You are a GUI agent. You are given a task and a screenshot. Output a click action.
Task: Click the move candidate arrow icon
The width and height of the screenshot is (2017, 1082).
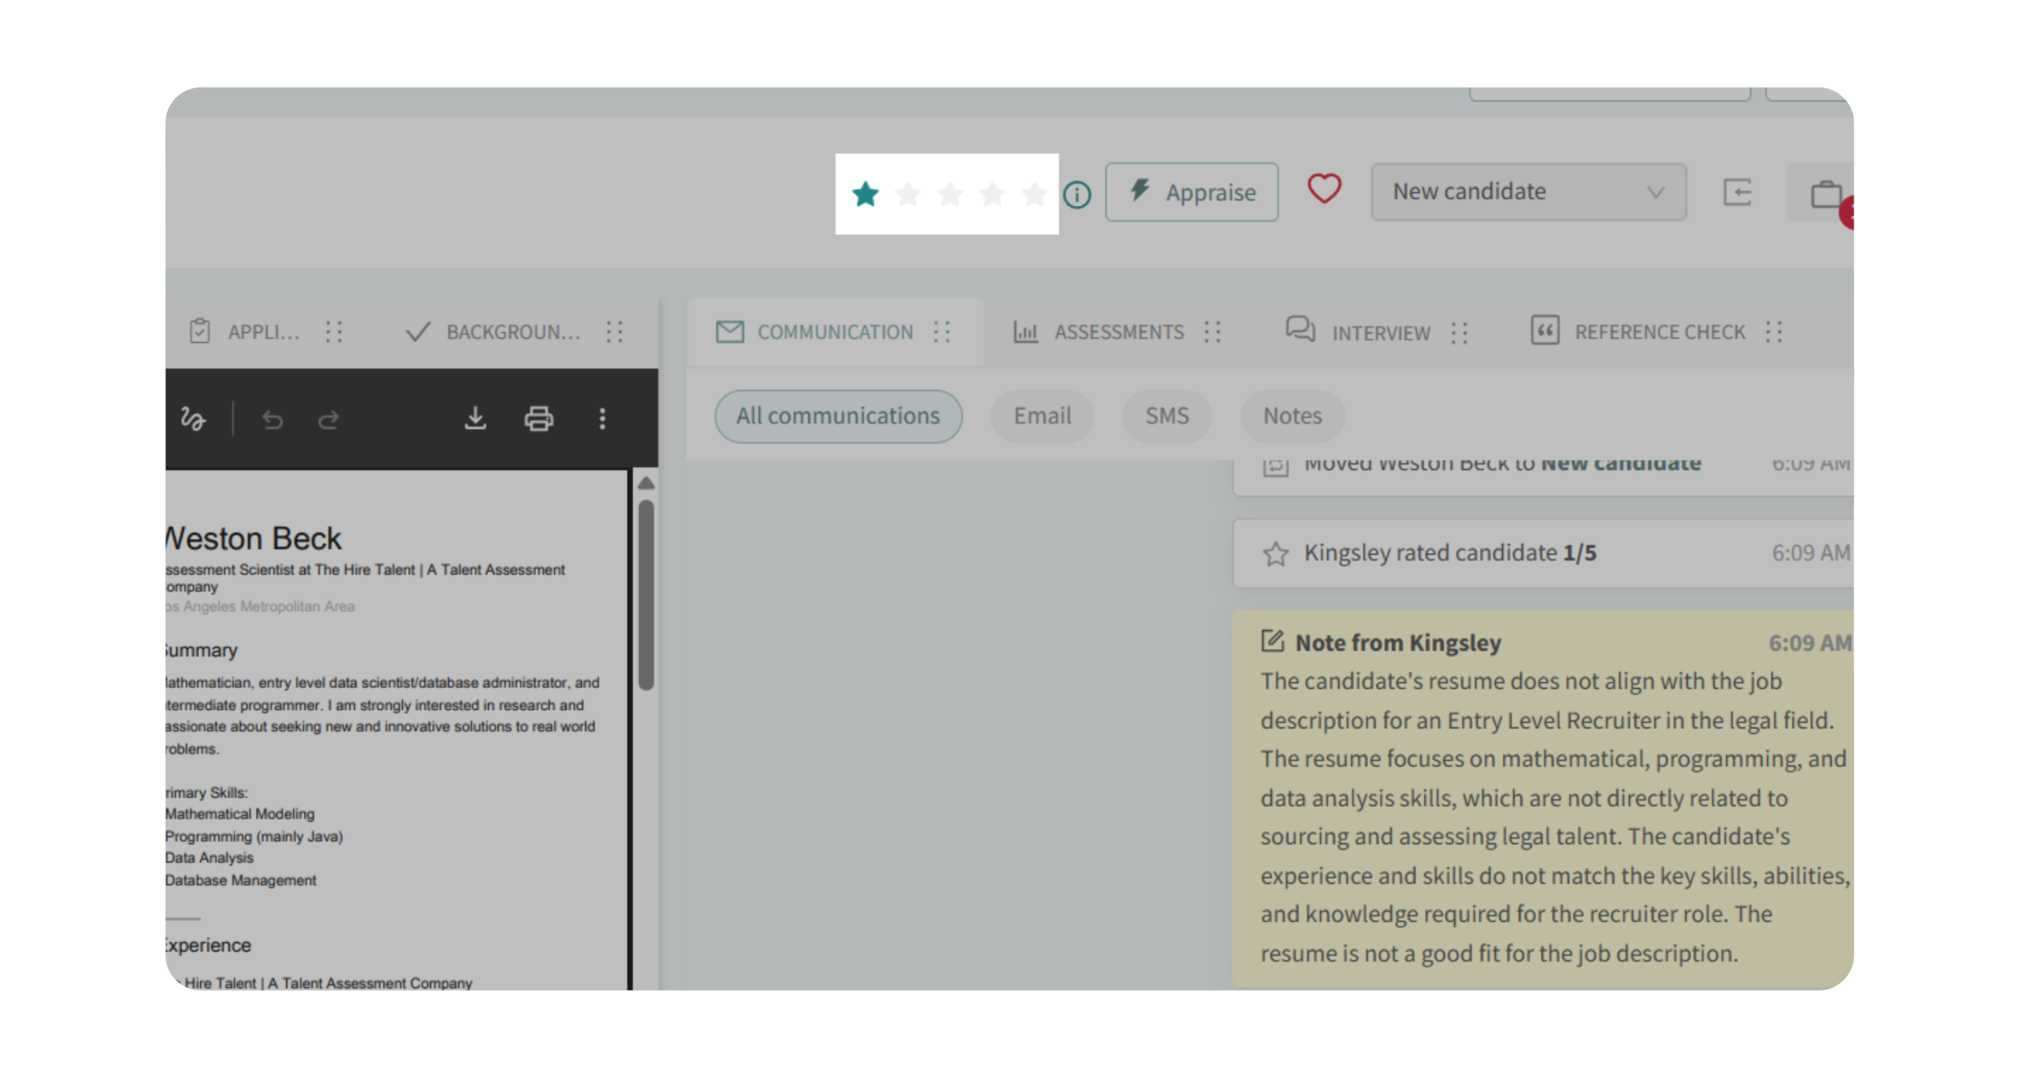coord(1737,192)
